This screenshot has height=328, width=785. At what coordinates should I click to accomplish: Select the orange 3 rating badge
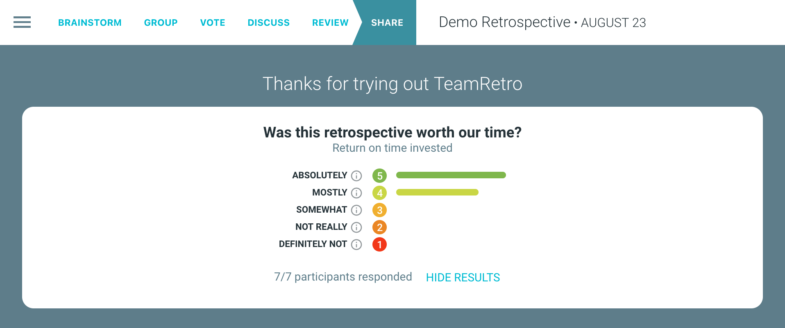379,209
